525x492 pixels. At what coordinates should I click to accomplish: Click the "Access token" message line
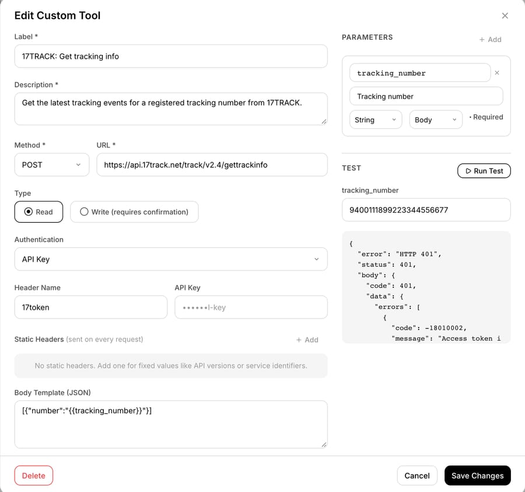click(446, 338)
